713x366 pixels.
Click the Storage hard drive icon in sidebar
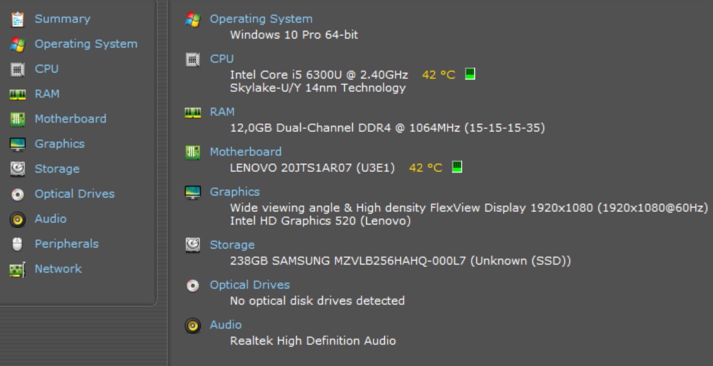click(18, 169)
